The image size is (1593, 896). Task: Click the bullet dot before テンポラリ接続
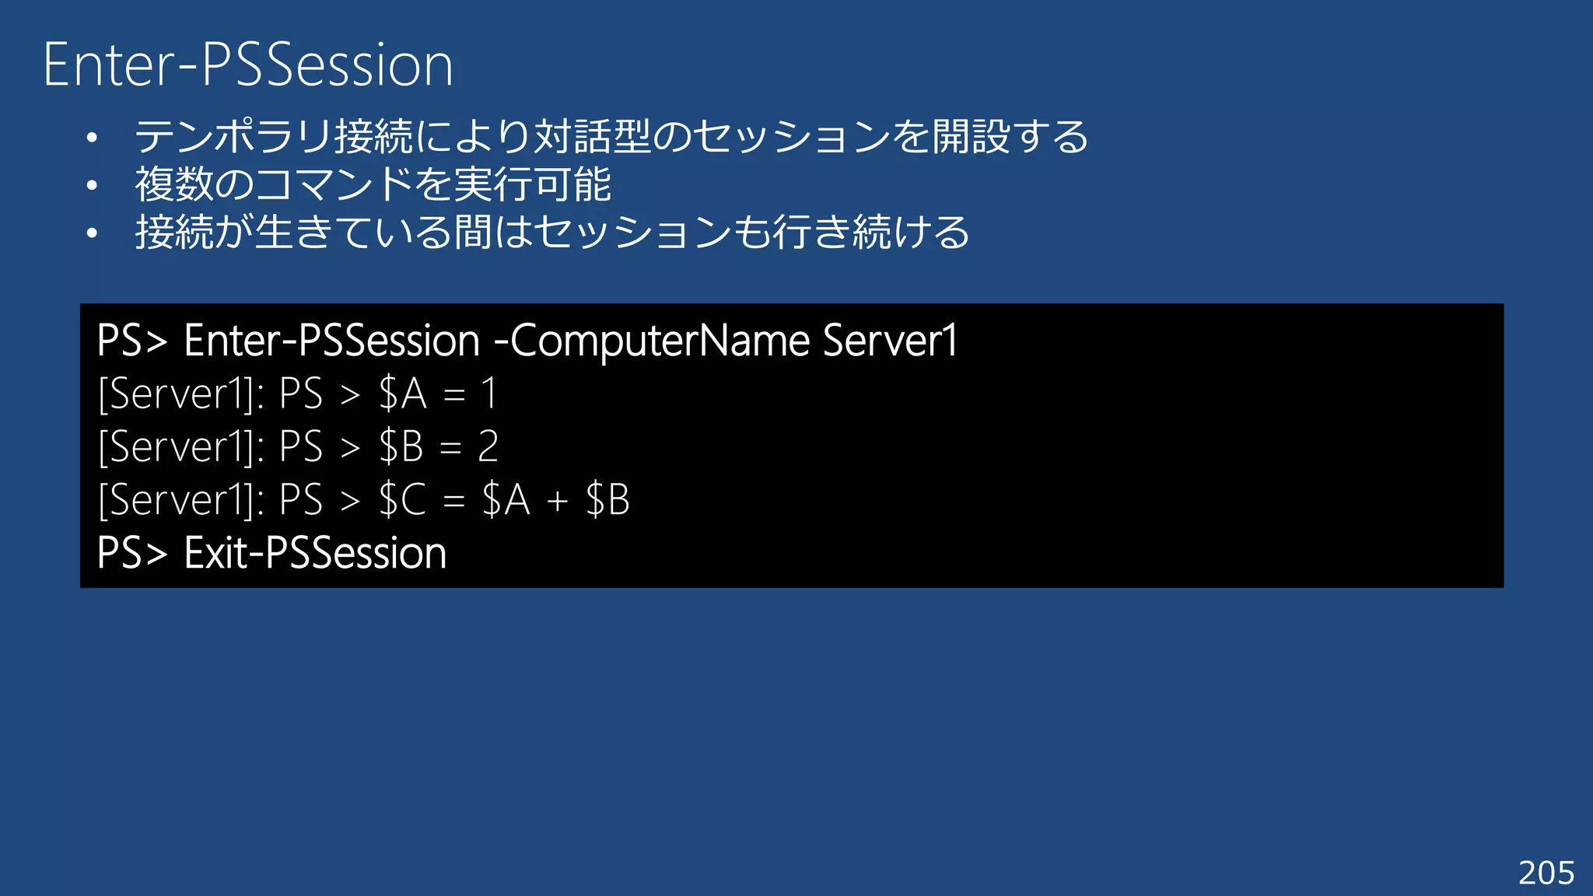[x=93, y=138]
